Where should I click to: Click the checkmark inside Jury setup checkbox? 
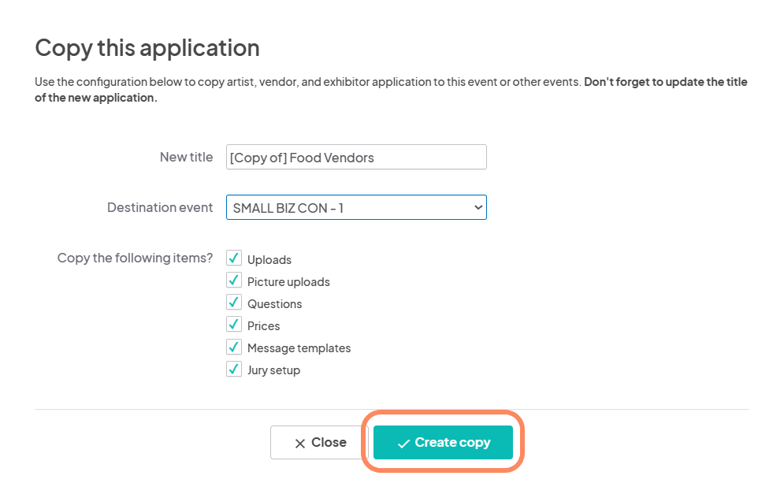tap(233, 369)
